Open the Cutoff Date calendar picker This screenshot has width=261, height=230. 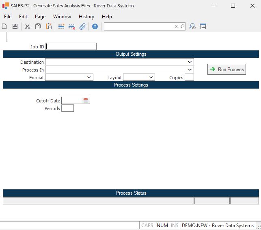pos(86,100)
